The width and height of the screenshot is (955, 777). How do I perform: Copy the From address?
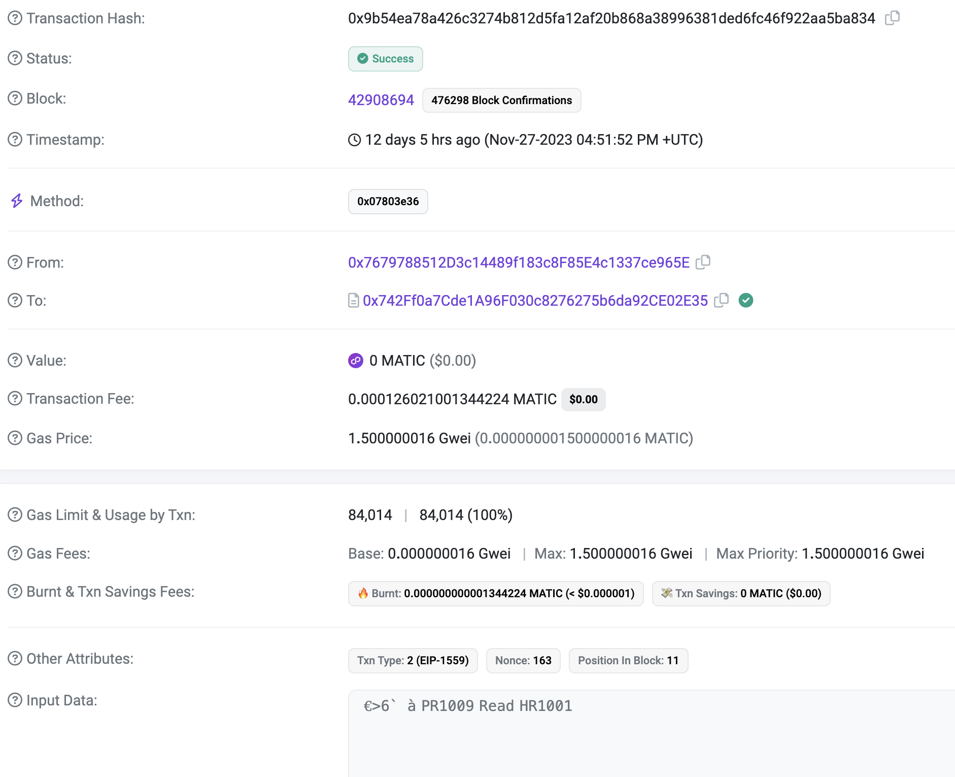pos(703,262)
